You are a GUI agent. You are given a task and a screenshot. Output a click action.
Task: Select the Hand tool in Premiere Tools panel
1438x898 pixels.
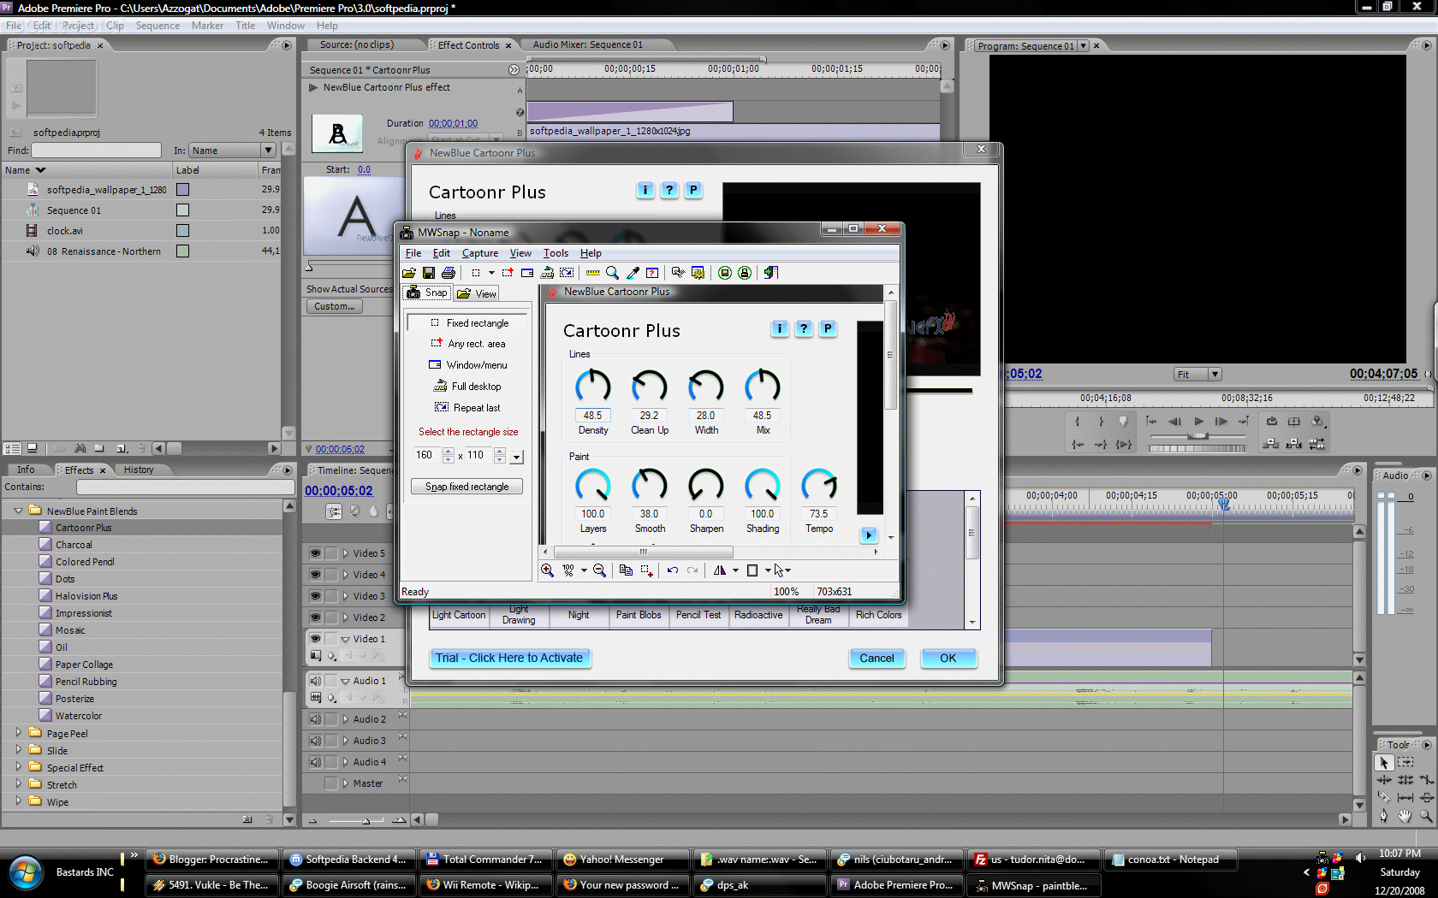1405,817
